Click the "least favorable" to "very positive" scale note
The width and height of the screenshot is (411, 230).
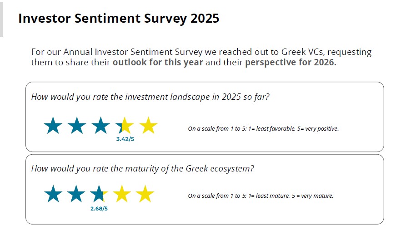tap(263, 129)
